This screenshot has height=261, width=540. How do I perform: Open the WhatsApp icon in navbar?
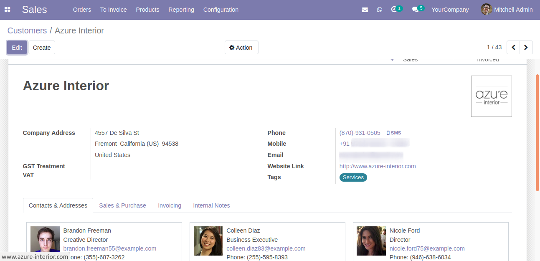tap(380, 10)
